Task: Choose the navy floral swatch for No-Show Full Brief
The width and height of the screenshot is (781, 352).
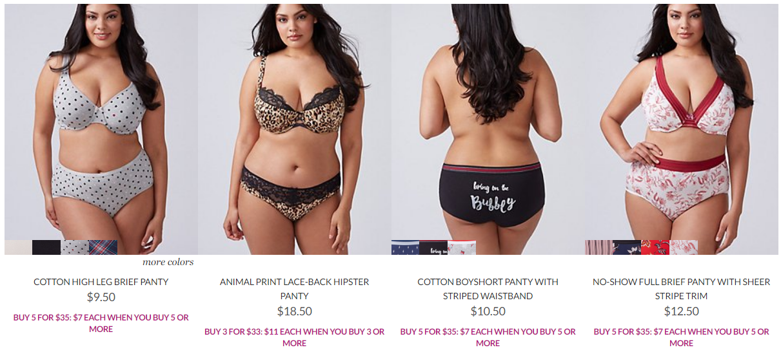Action: click(627, 247)
